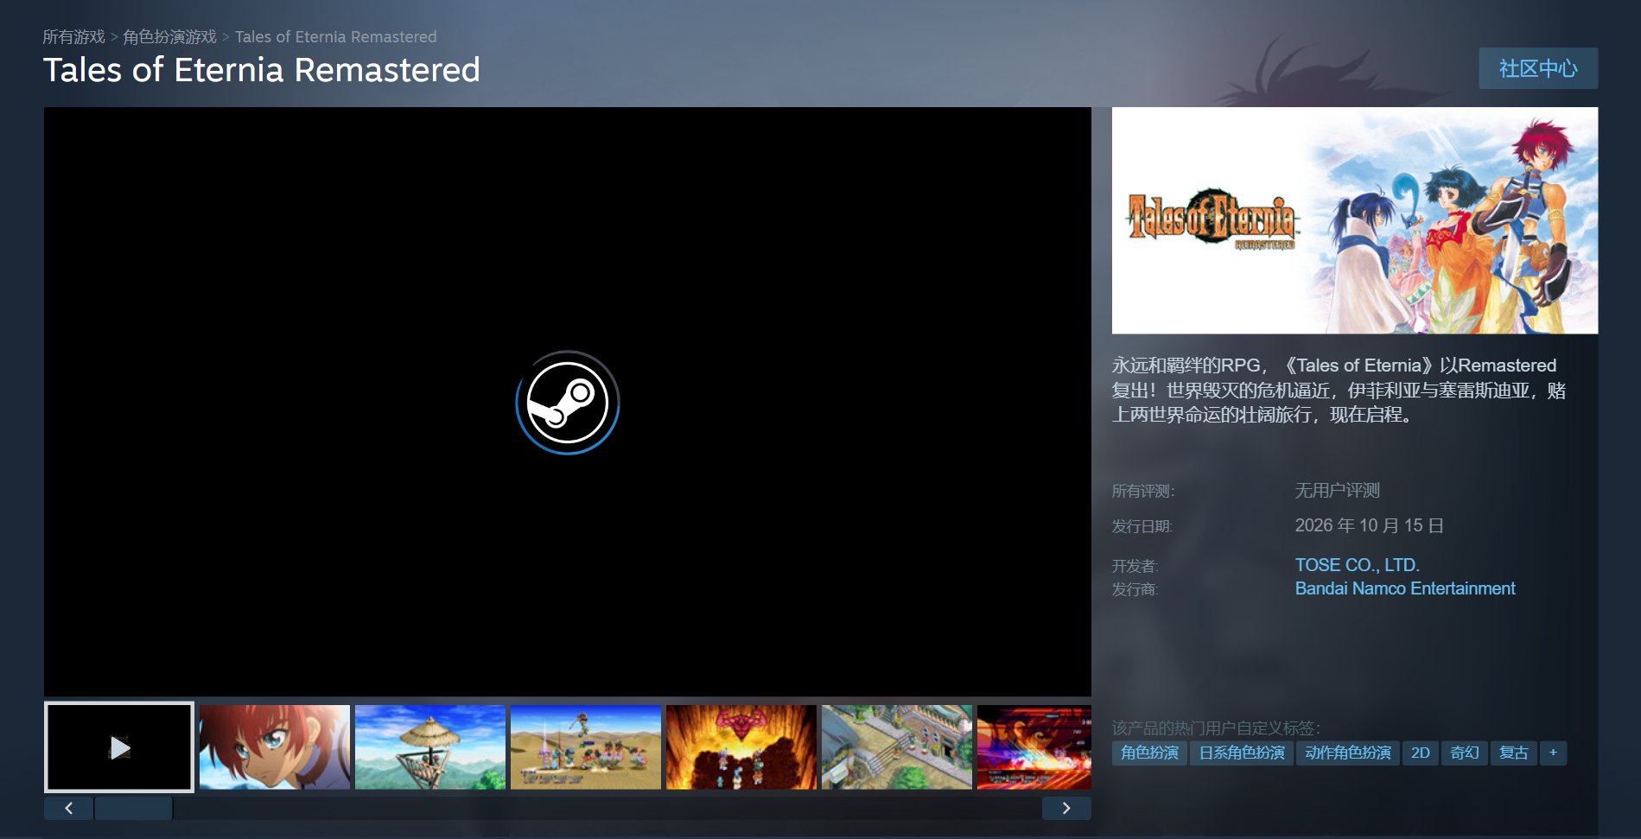Click the game description paragraph starting 永远和羁绊的RPG
This screenshot has height=839, width=1641.
(1339, 390)
